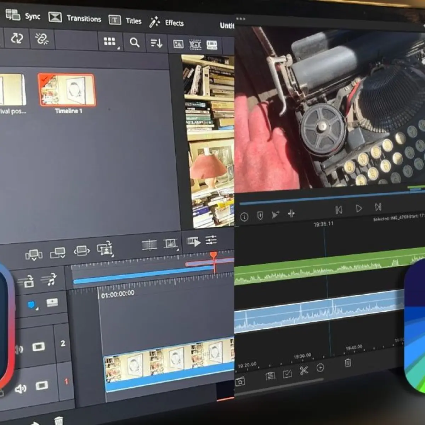Click the favorites star folder icon
The height and width of the screenshot is (425, 425).
[240, 381]
